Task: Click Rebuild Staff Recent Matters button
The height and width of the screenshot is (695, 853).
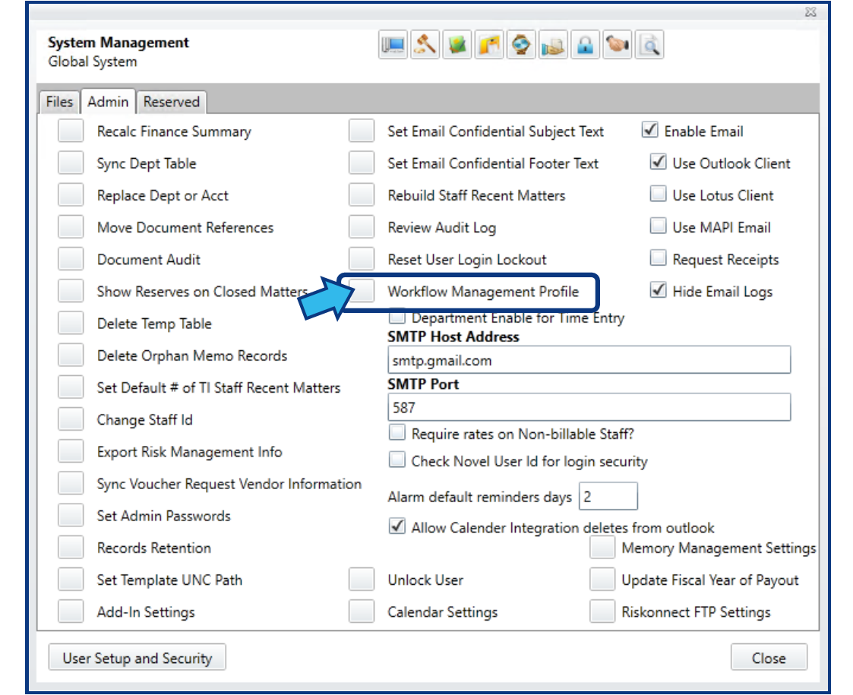Action: tap(362, 195)
